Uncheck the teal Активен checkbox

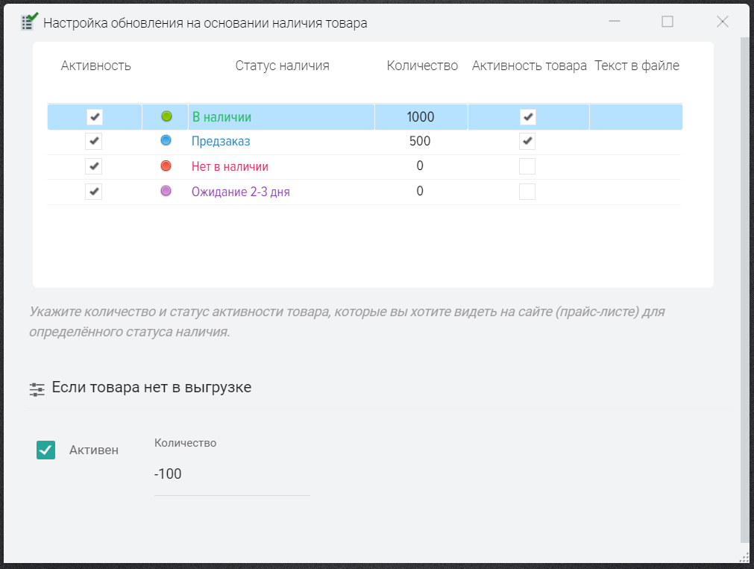click(45, 450)
